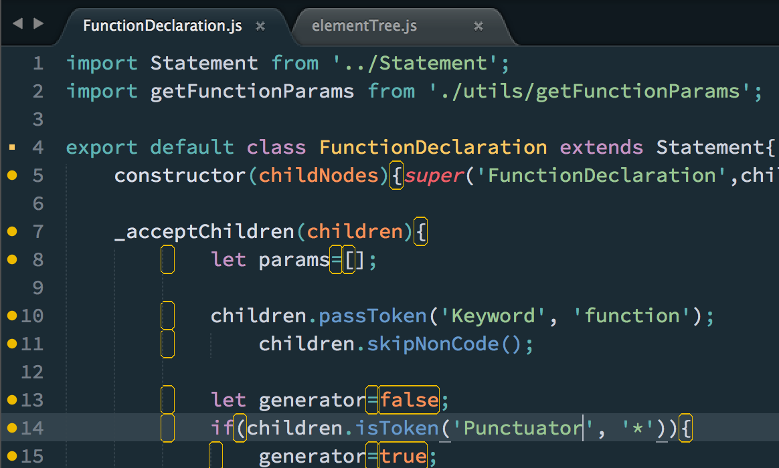Click the 'function' string on line 10
This screenshot has height=468, width=779.
[x=632, y=316]
